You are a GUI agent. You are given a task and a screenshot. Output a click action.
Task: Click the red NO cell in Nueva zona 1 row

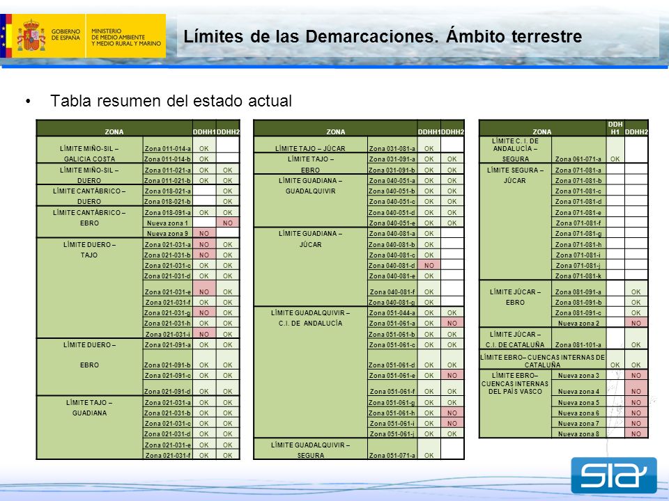pyautogui.click(x=228, y=223)
